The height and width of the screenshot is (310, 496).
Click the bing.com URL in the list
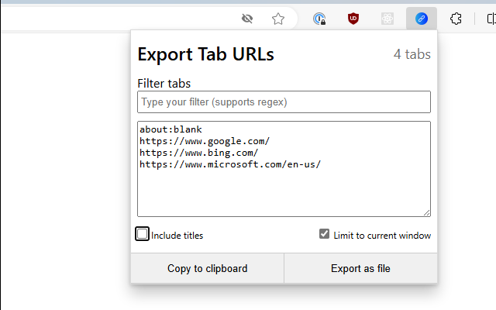tap(198, 153)
